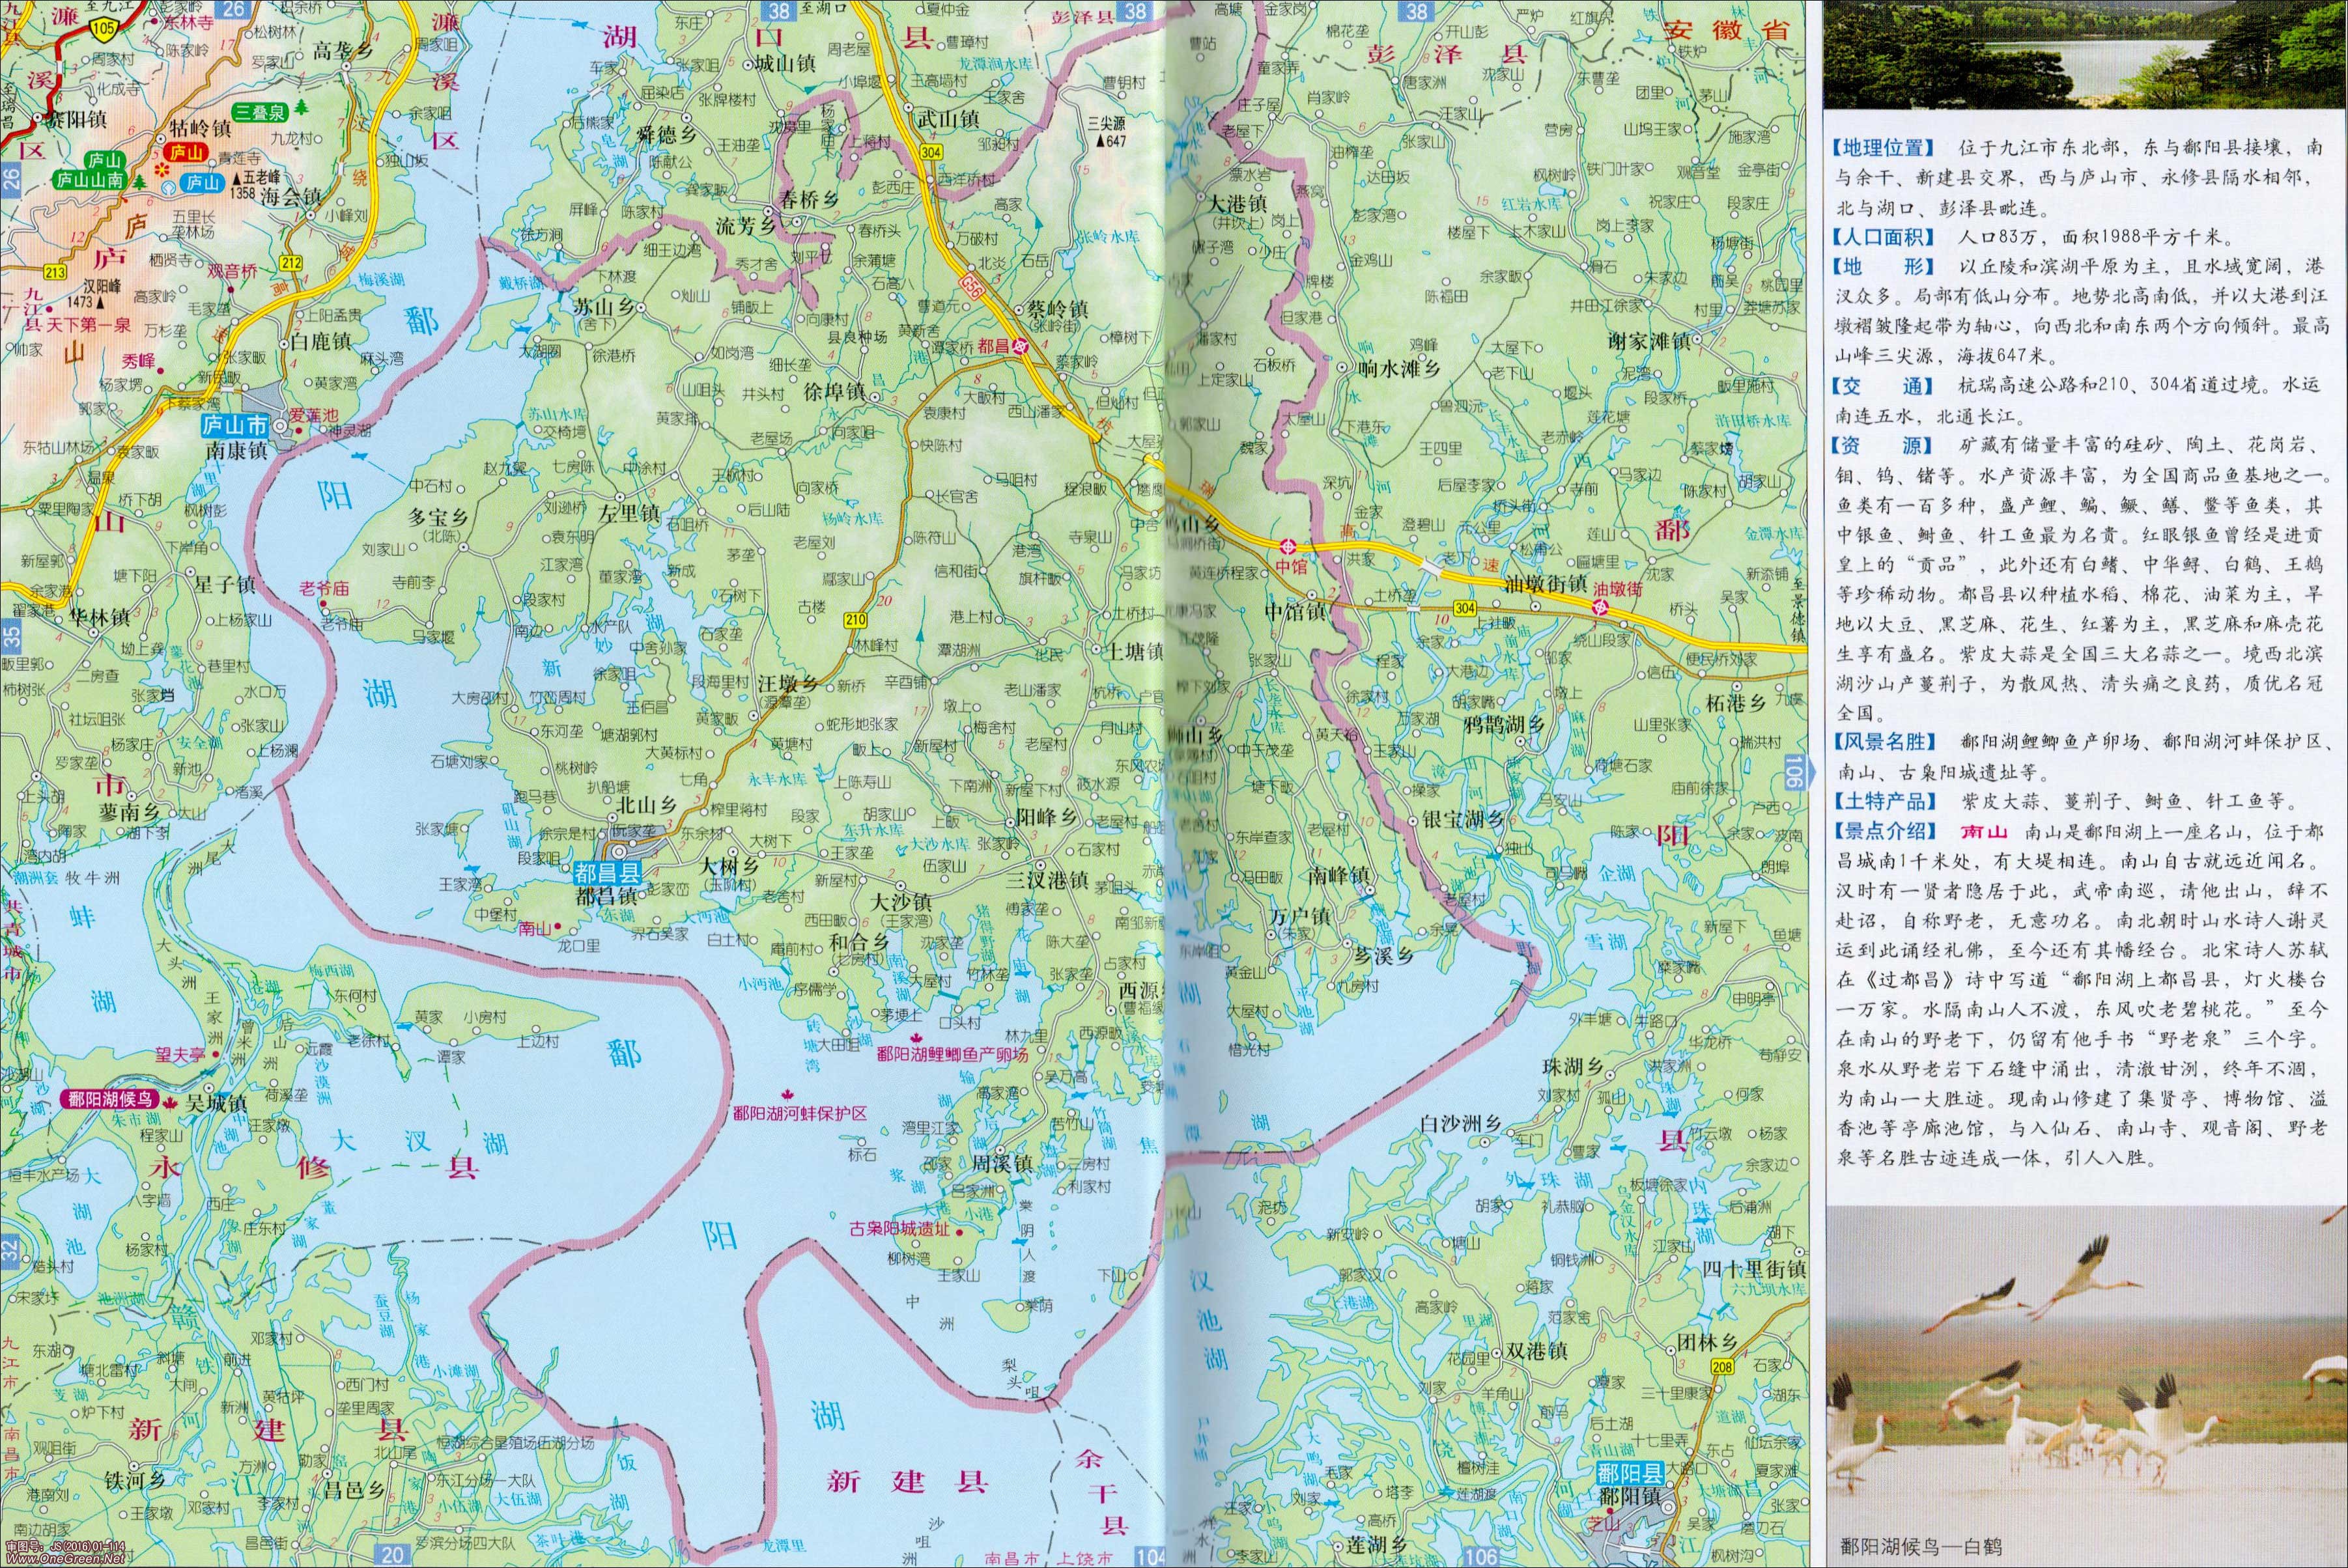Select the blue 鄱阳县 label at bottom
The image size is (2348, 1568).
click(x=1630, y=1472)
